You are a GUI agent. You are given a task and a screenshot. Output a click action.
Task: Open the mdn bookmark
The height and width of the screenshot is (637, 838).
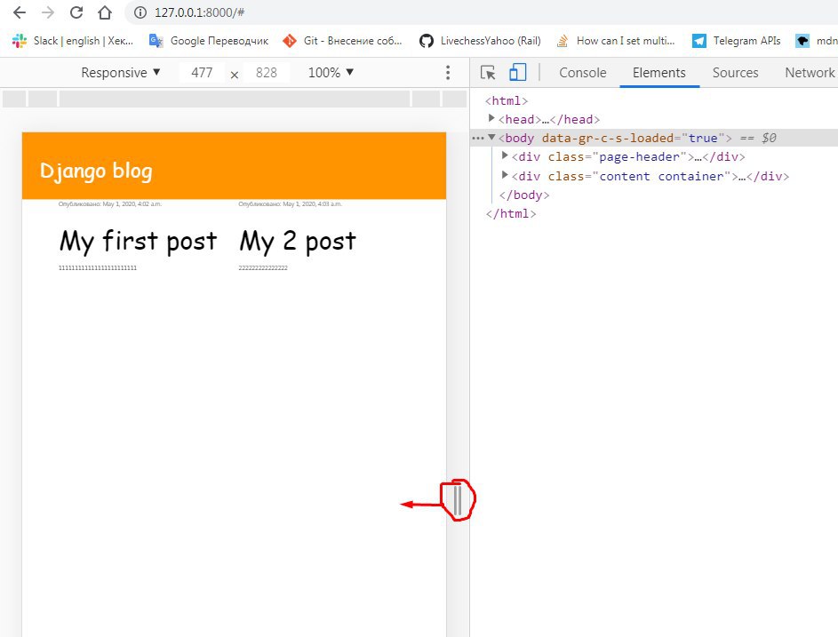coord(817,41)
